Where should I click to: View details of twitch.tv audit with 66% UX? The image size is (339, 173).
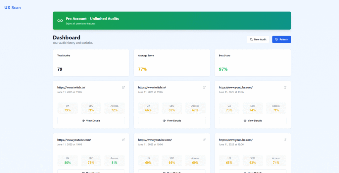pos(172,121)
